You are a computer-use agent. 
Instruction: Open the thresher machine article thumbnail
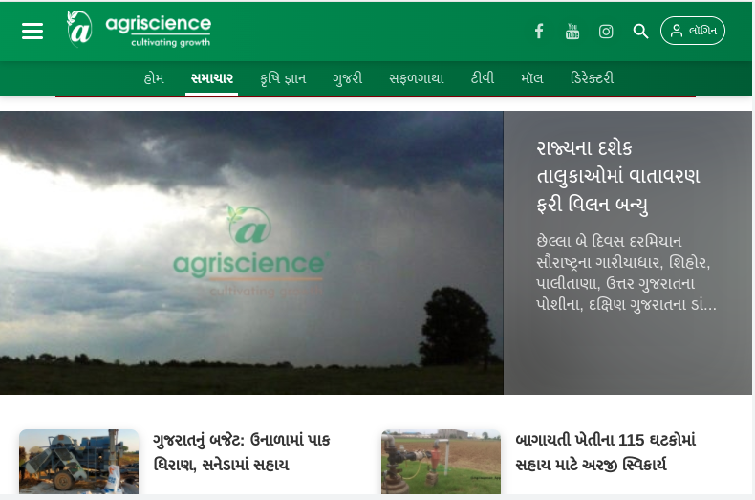click(79, 462)
